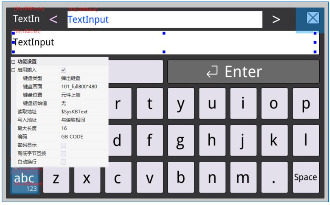This screenshot has height=205, width=330.
Task: Tap the h key
Action: 212,141
